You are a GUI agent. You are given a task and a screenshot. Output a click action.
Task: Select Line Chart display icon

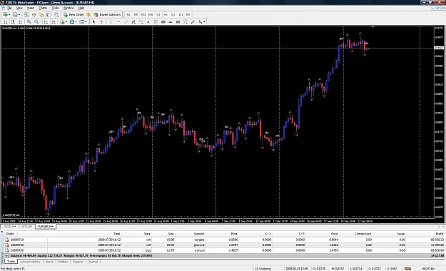point(20,22)
